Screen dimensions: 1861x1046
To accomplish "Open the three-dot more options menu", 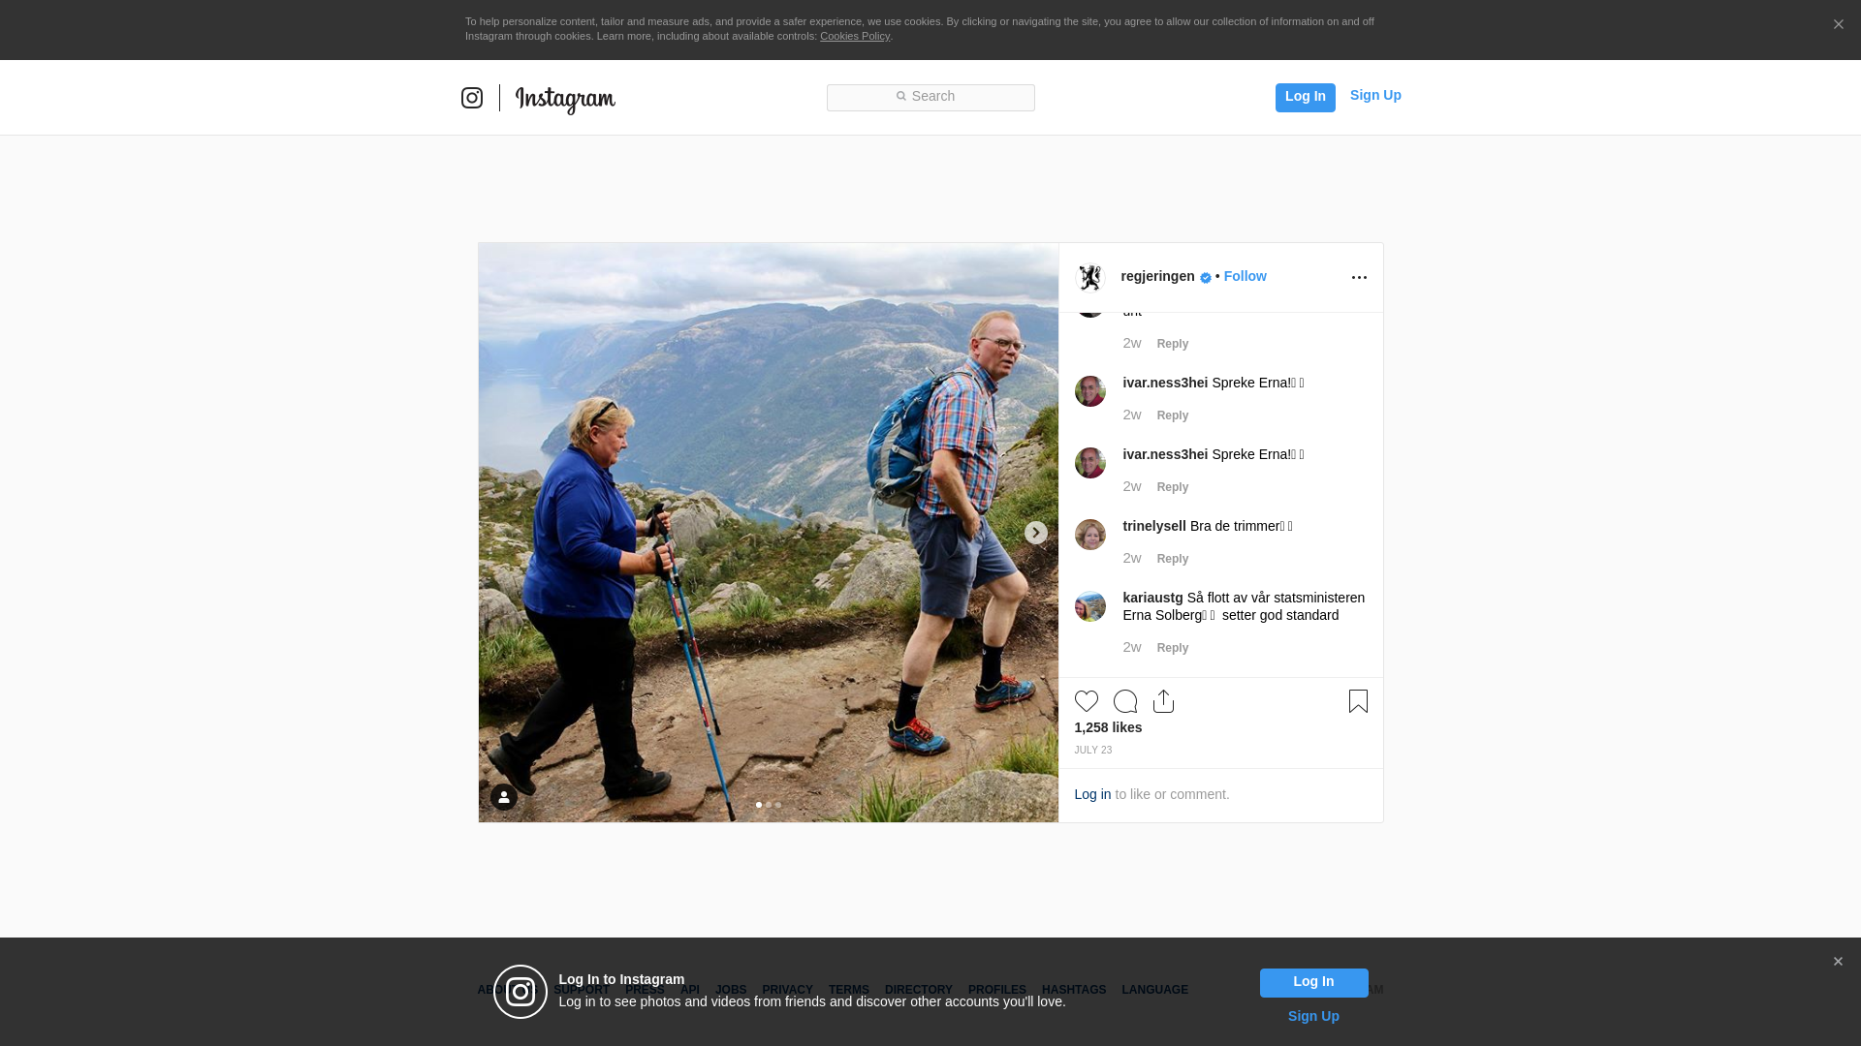I will (1359, 278).
